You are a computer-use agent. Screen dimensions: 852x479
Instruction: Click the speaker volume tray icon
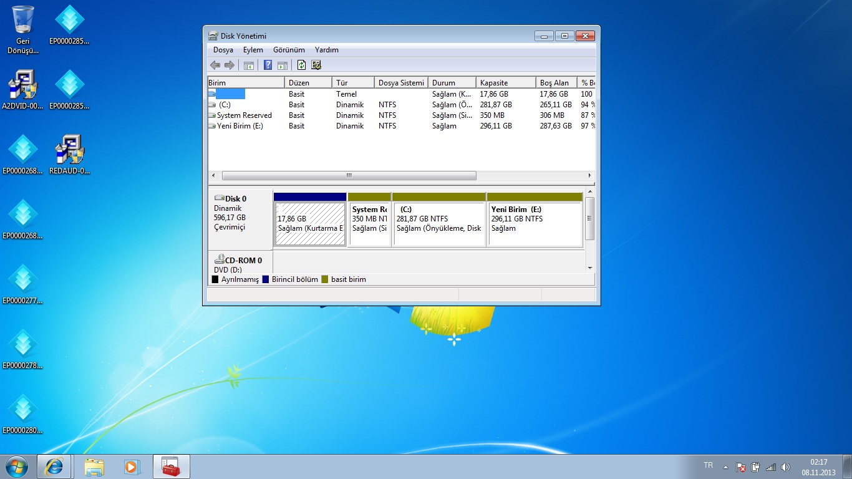(x=786, y=467)
